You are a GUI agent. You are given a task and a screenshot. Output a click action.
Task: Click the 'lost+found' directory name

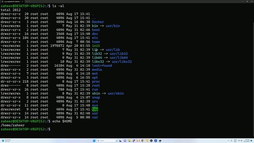102,66
